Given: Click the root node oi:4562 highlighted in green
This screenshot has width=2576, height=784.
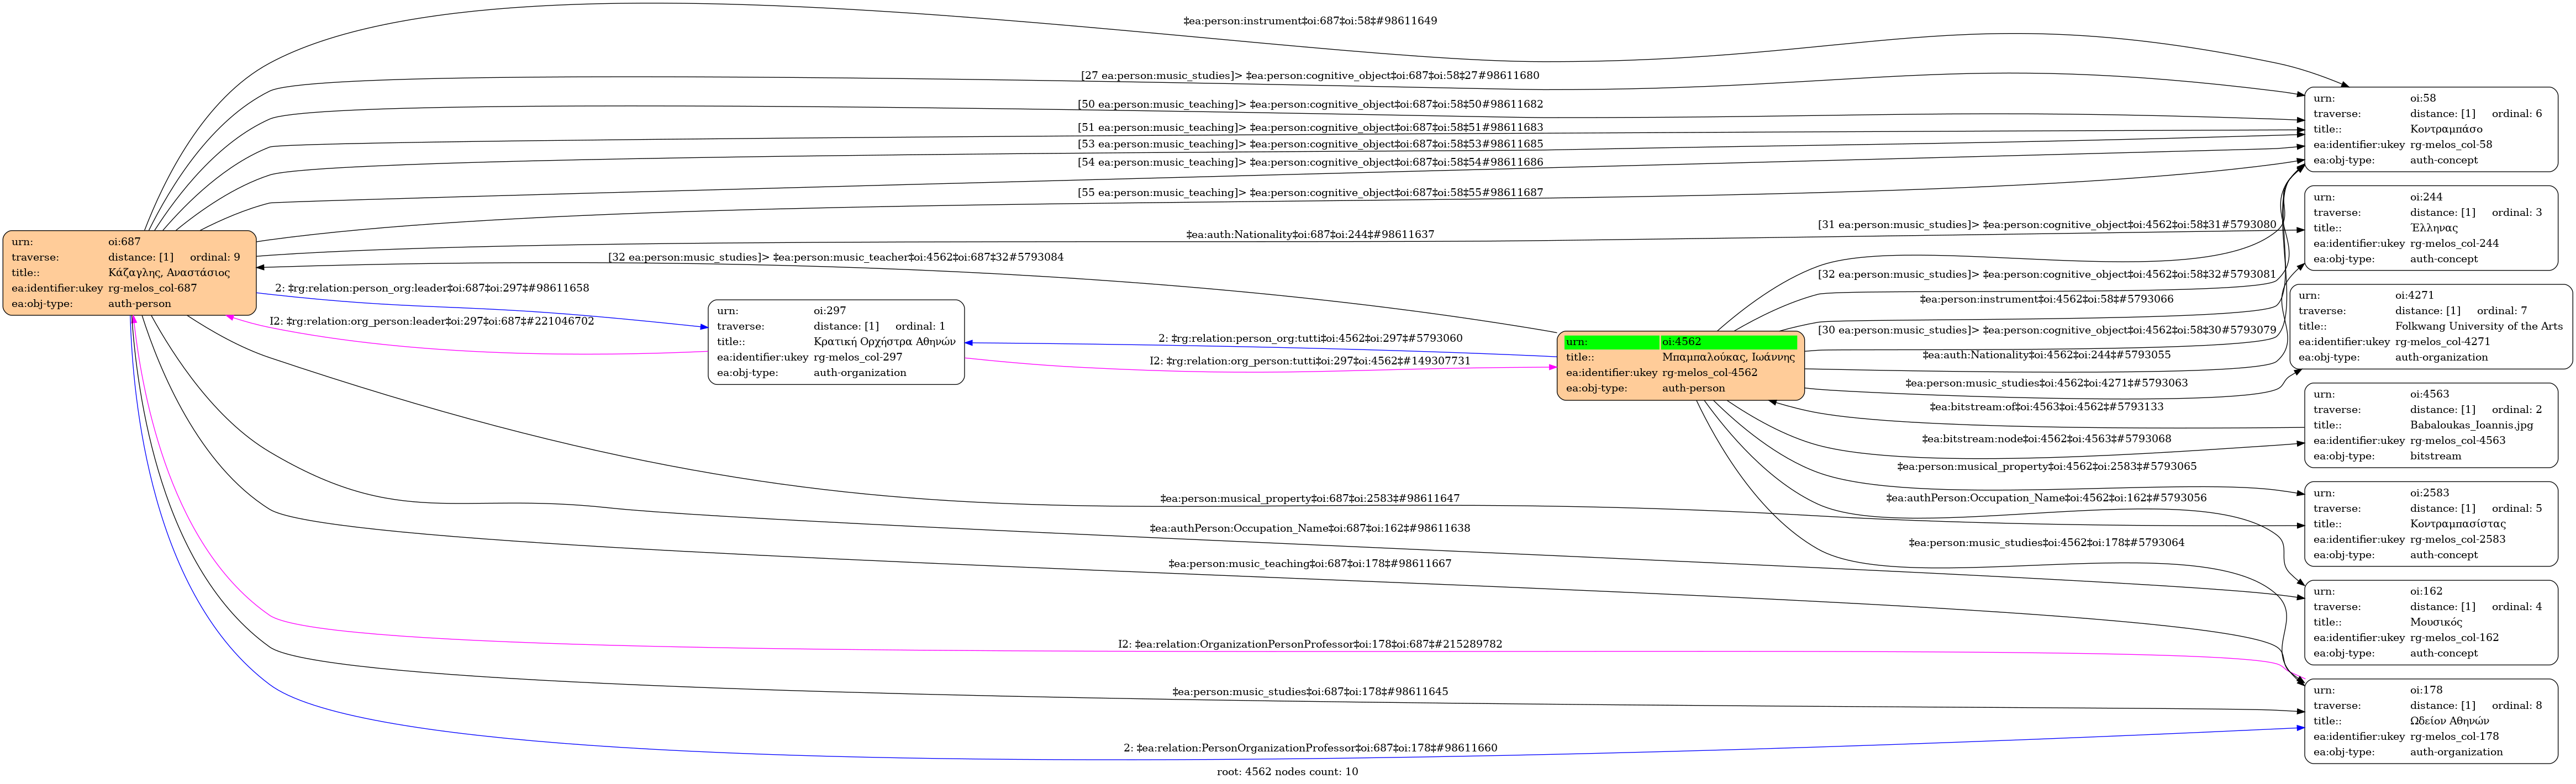Looking at the screenshot, I should click(1680, 365).
